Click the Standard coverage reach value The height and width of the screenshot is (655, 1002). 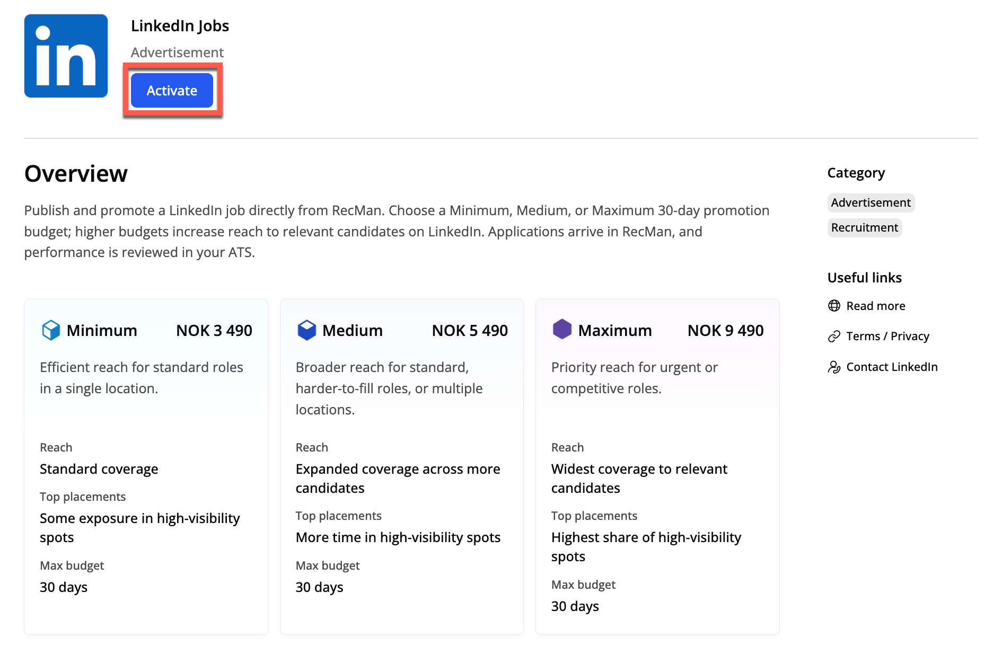[99, 469]
